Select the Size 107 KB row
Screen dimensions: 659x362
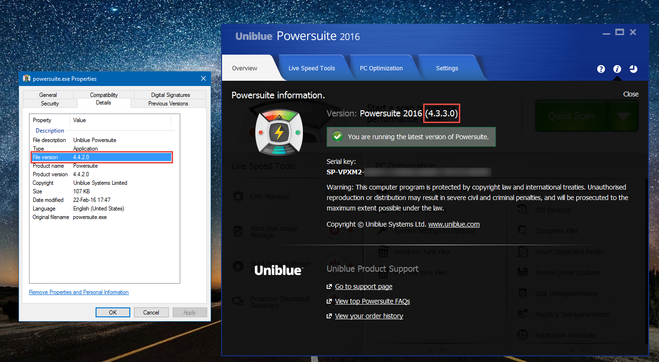point(102,191)
